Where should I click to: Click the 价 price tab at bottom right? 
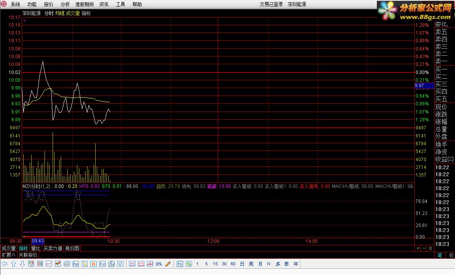451,255
